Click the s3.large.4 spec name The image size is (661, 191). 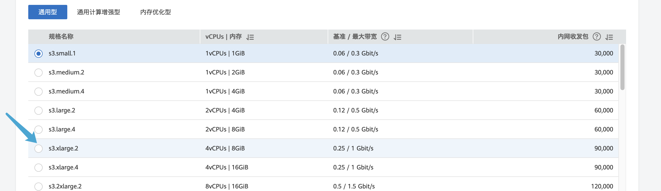point(62,129)
